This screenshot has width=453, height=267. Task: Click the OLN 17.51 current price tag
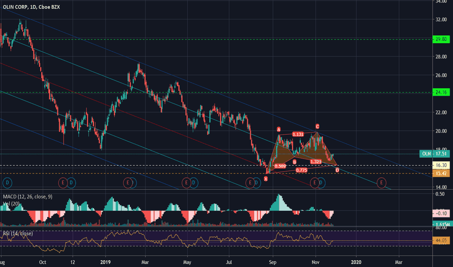(435, 153)
